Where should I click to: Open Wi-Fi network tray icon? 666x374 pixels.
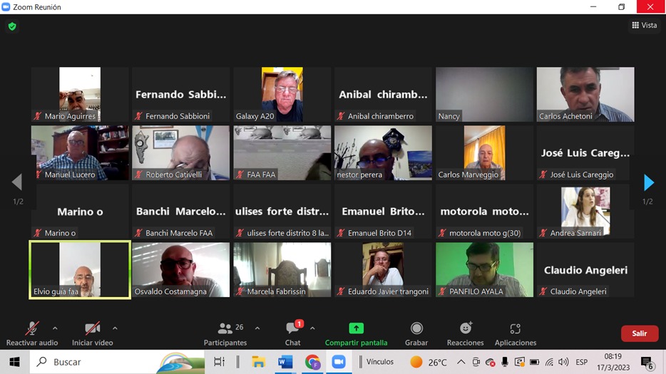click(x=549, y=362)
